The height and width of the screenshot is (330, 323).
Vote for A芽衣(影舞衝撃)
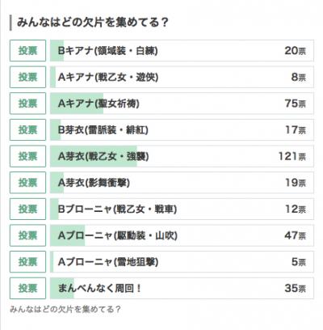[27, 183]
